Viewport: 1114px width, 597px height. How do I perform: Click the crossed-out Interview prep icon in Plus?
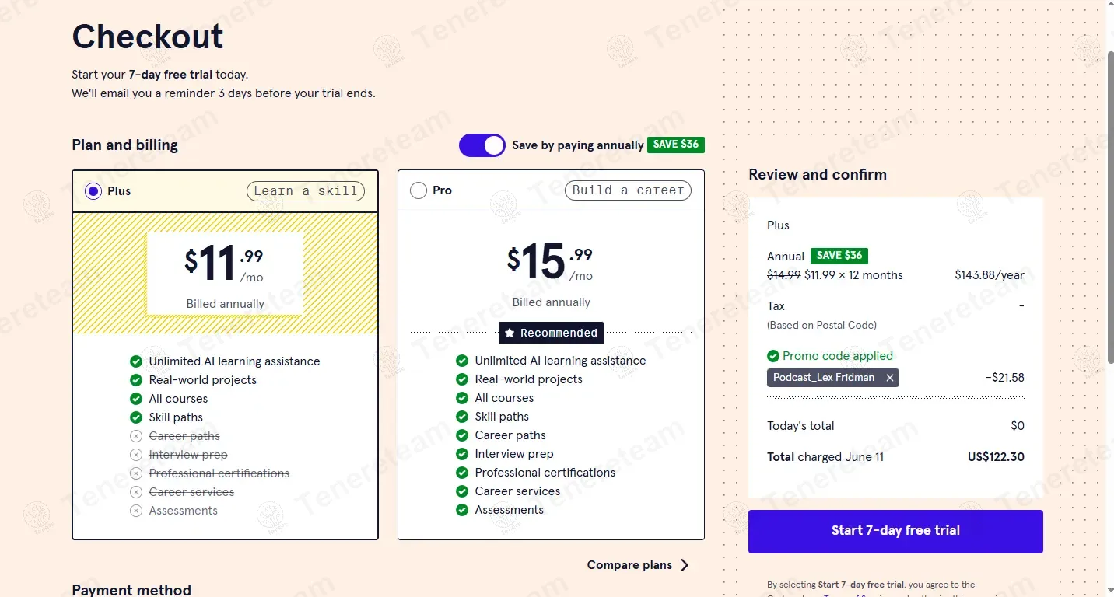pos(136,455)
